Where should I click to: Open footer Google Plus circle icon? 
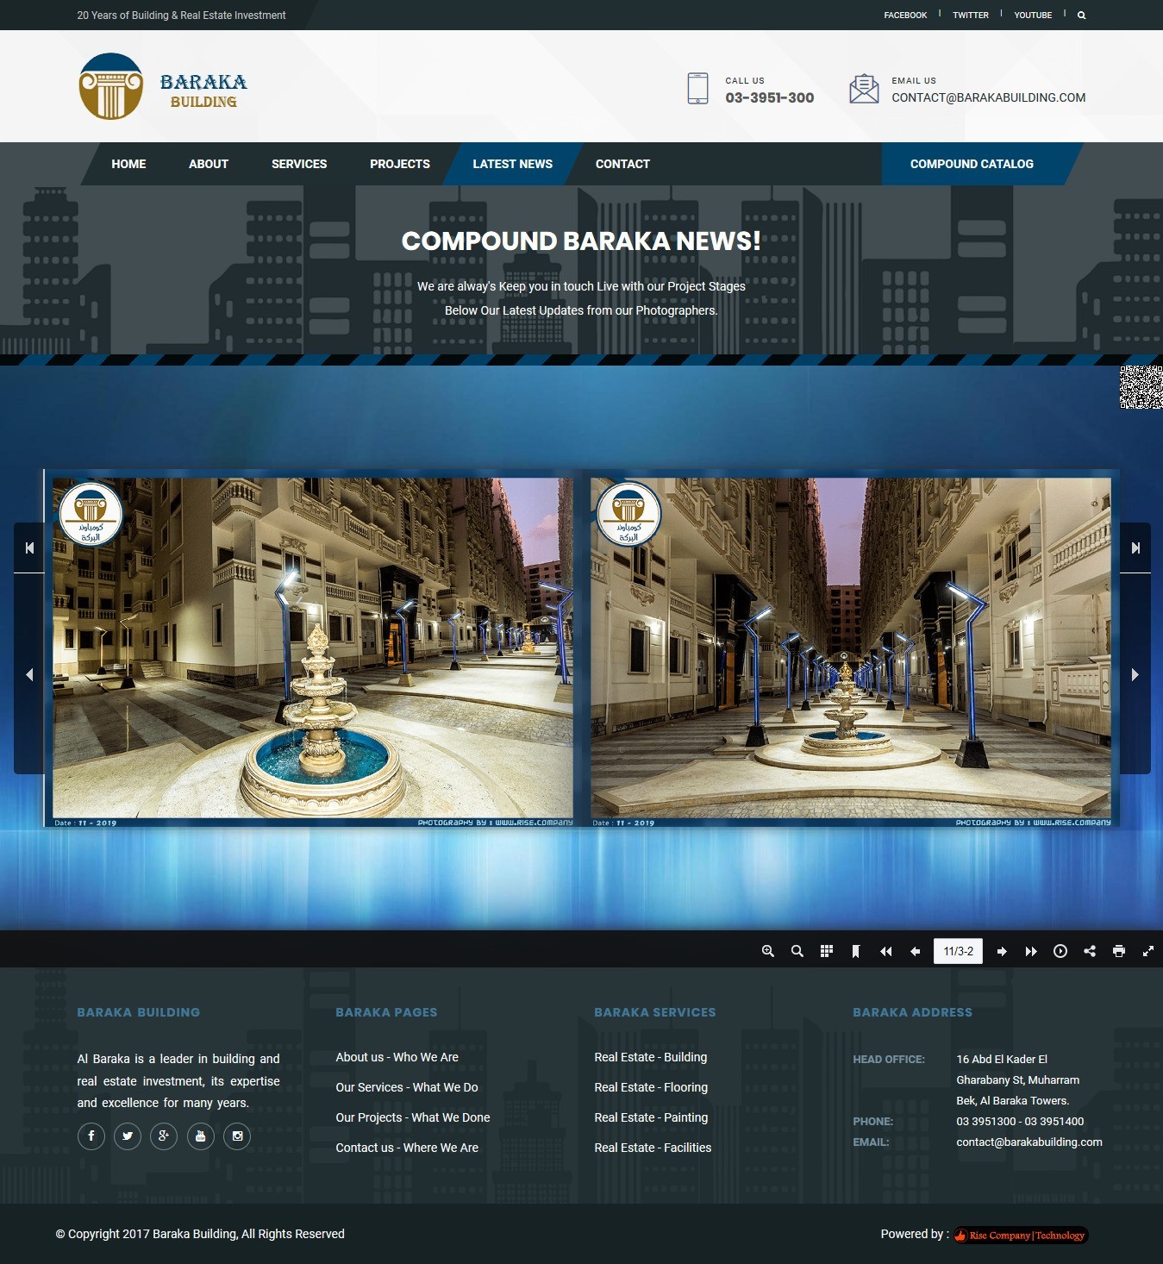coord(164,1136)
